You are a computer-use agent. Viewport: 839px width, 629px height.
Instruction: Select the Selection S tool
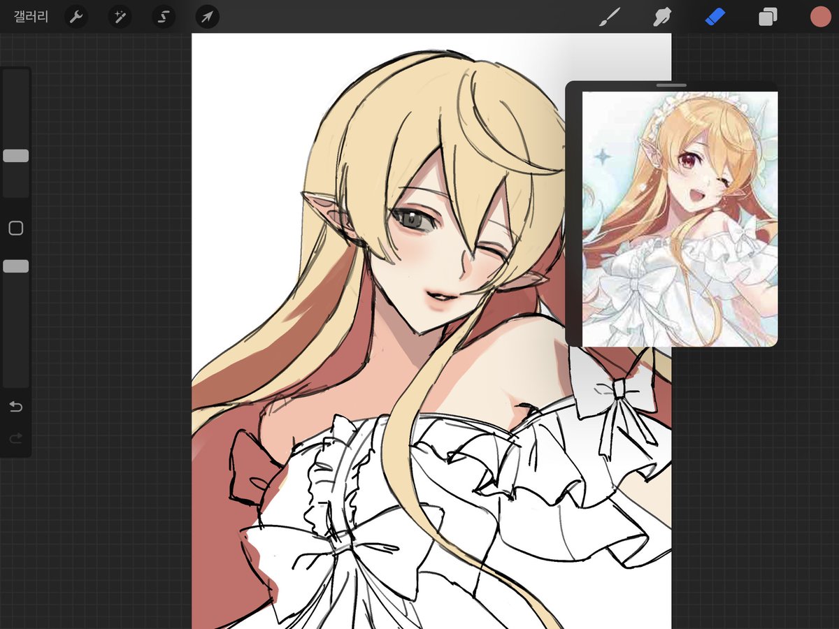[x=164, y=17]
